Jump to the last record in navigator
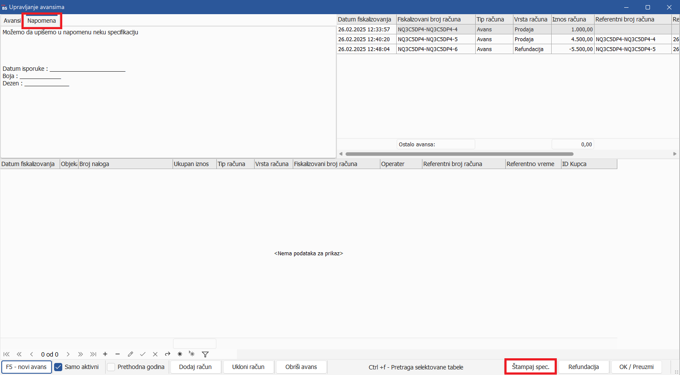Image resolution: width=680 pixels, height=375 pixels. tap(93, 354)
